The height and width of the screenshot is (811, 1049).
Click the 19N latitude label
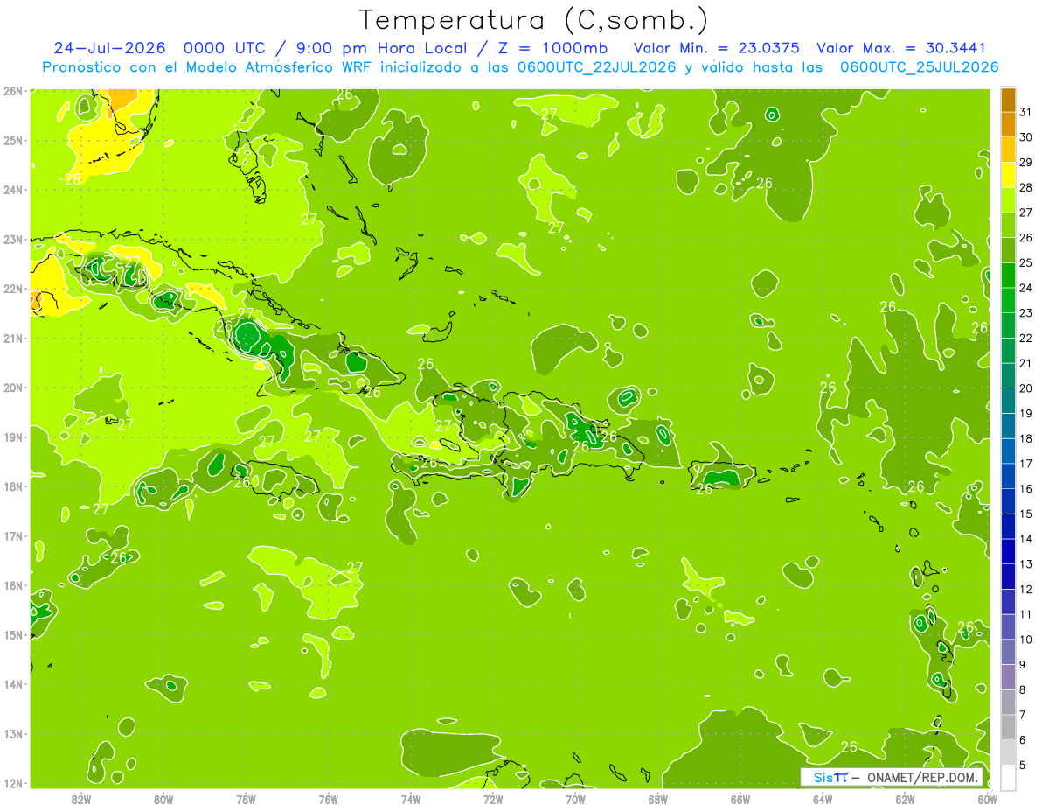(x=12, y=437)
